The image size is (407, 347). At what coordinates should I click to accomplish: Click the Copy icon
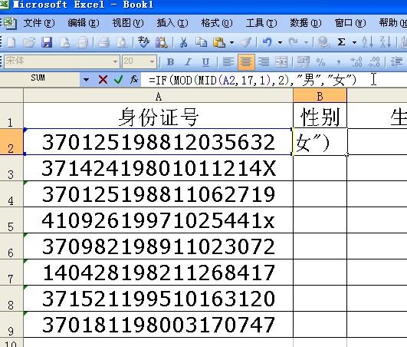coord(201,42)
